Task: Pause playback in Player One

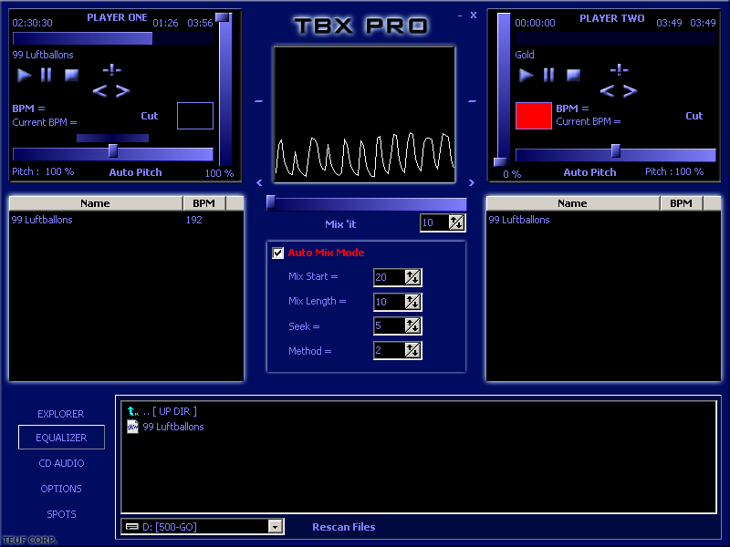Action: (x=47, y=75)
